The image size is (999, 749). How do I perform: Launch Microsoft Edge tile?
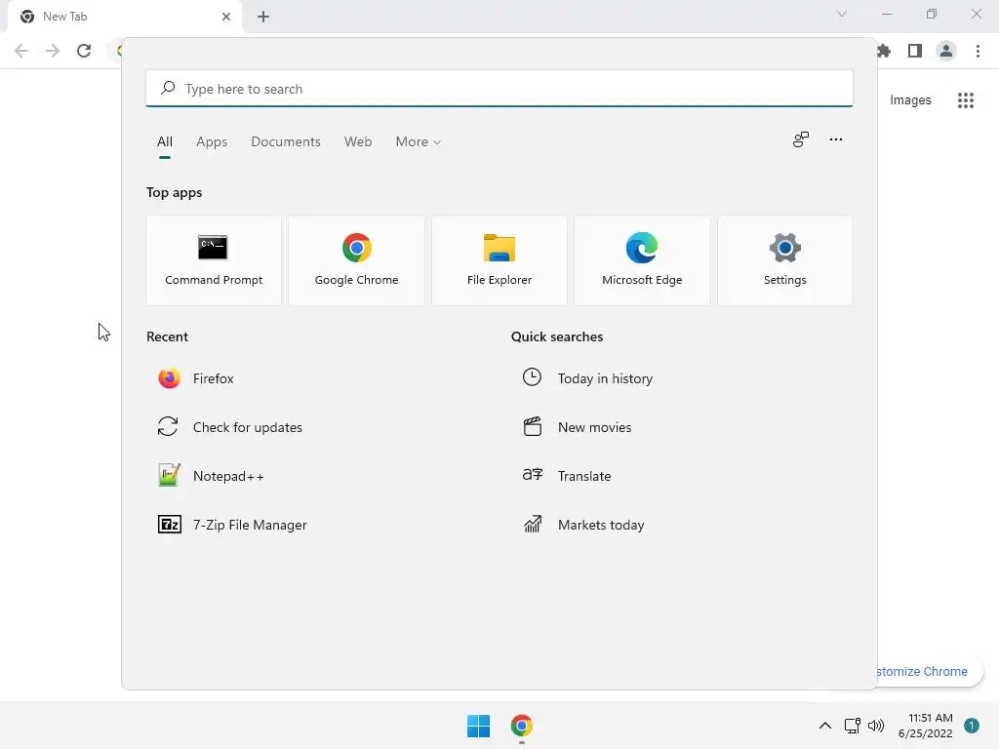click(x=642, y=260)
